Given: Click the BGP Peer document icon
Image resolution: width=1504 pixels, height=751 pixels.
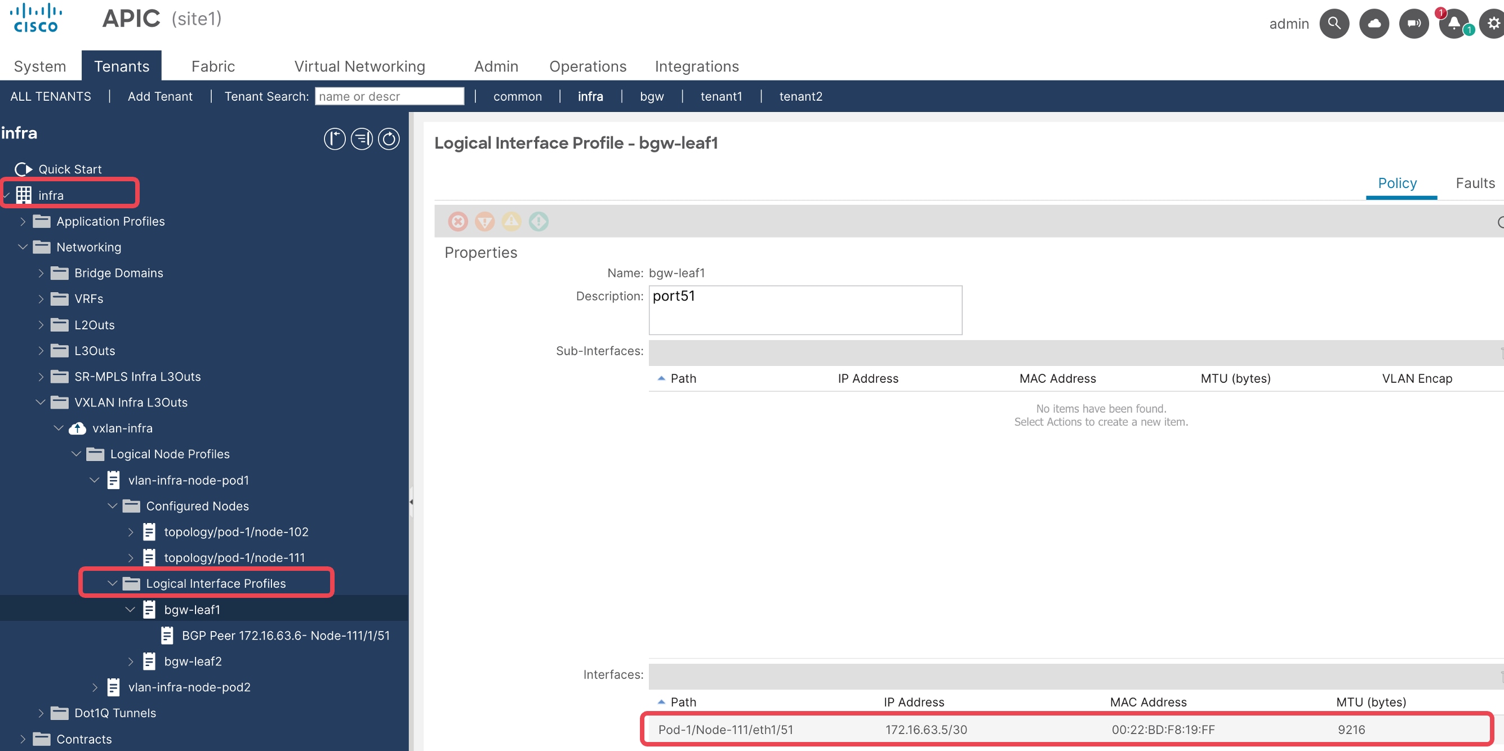Looking at the screenshot, I should coord(167,636).
